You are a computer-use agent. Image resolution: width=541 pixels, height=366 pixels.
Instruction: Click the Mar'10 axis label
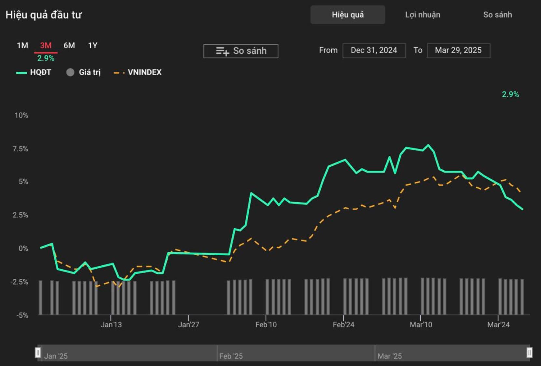click(421, 325)
